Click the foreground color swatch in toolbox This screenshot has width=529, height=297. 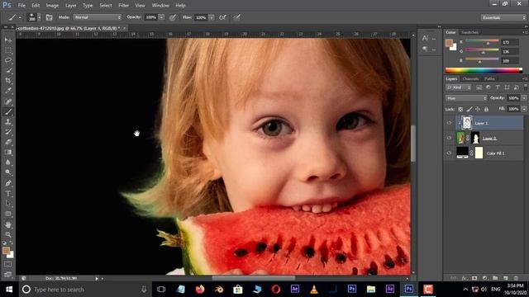click(x=6, y=251)
